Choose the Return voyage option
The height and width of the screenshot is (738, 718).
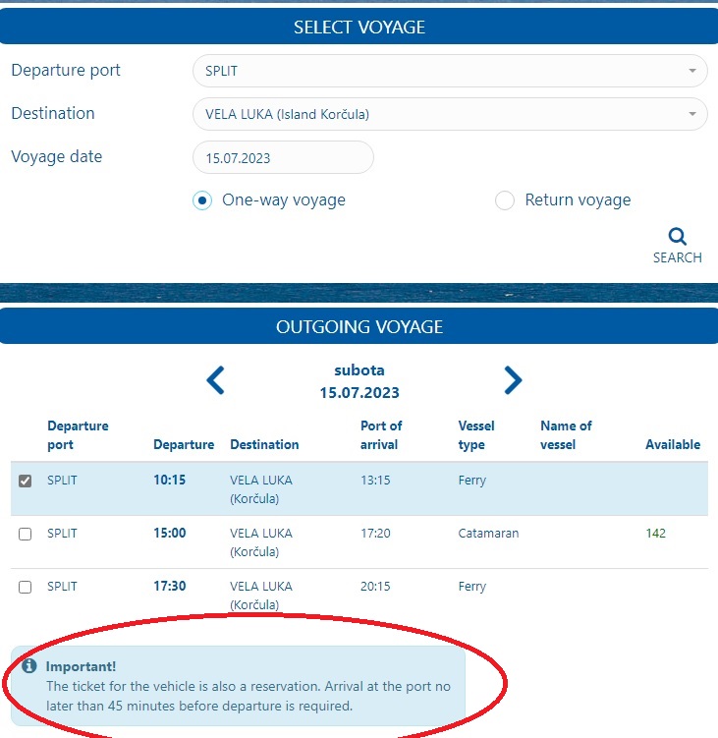(x=505, y=200)
